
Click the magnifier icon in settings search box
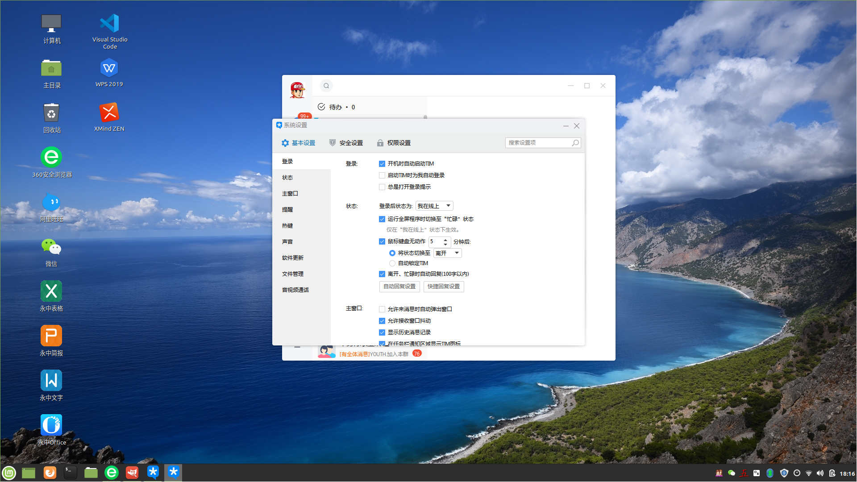tap(575, 143)
